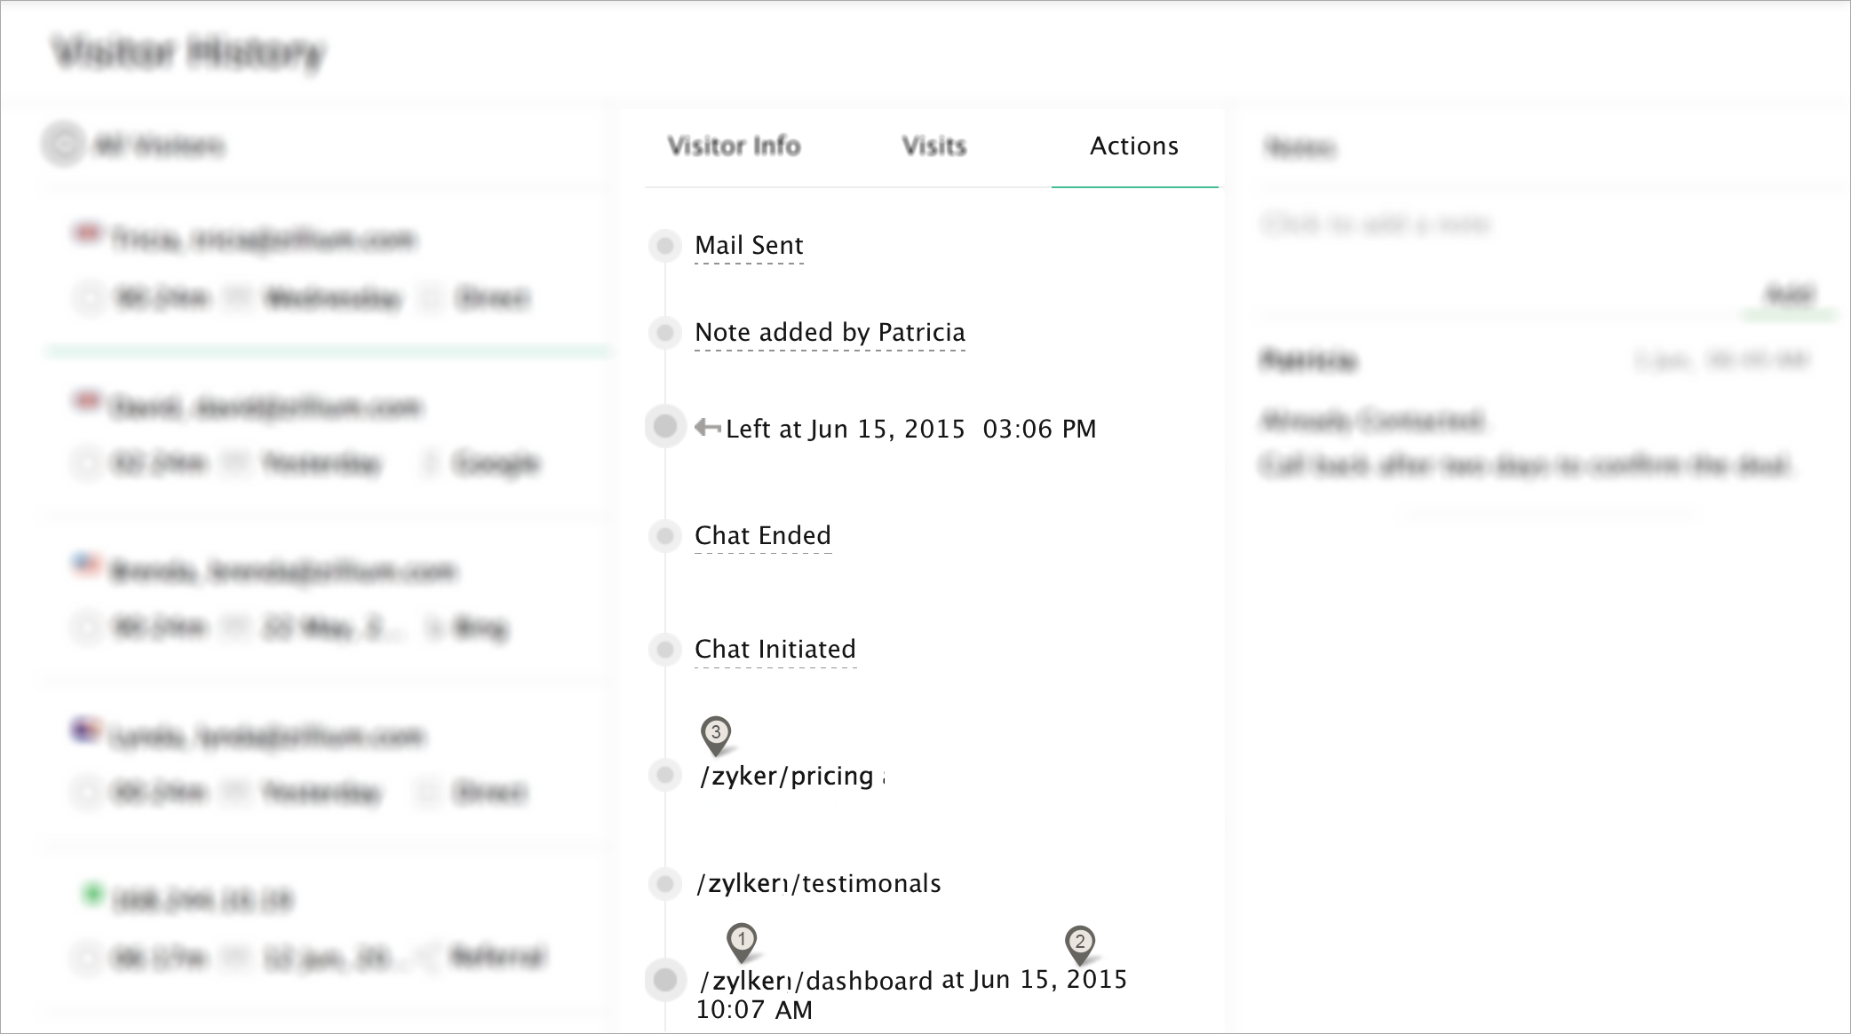Image resolution: width=1851 pixels, height=1034 pixels.
Task: Switch to the Visitor Info tab
Action: [734, 146]
